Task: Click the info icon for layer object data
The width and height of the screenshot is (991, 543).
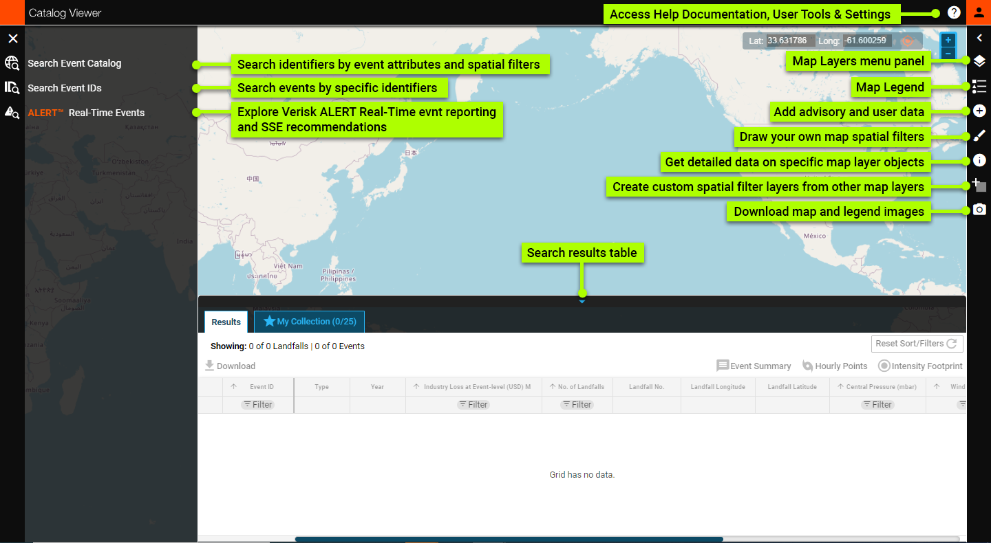Action: point(979,160)
